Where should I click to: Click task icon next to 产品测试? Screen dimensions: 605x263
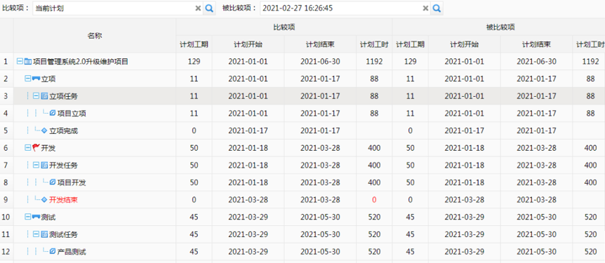coord(53,252)
